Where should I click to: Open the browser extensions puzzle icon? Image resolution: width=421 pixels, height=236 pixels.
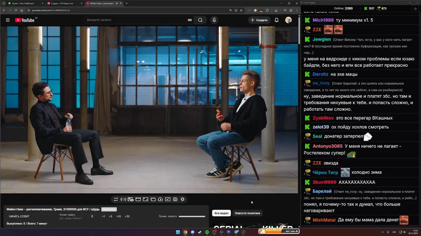[267, 10]
